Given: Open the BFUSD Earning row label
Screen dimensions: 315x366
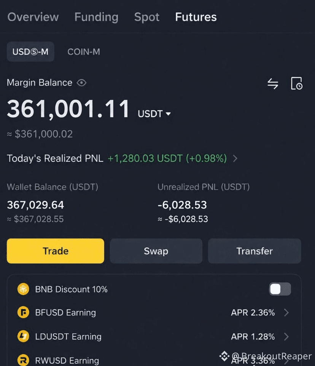Looking at the screenshot, I should [65, 313].
